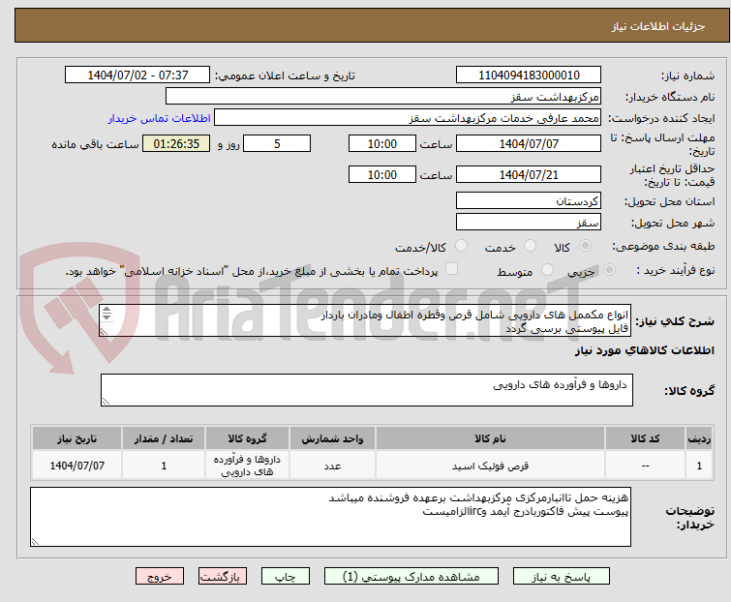Viewport: 731px width, 602px height.
Task: Click the توضیحات خریدار text area
Action: [x=330, y=517]
